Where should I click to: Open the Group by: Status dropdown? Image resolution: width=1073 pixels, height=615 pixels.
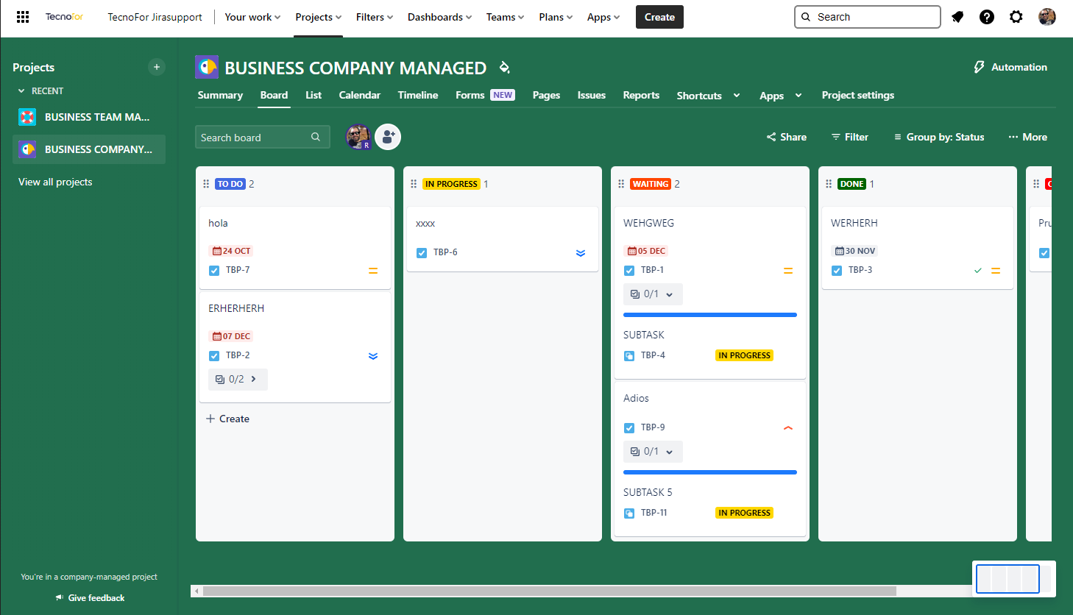[x=938, y=137]
